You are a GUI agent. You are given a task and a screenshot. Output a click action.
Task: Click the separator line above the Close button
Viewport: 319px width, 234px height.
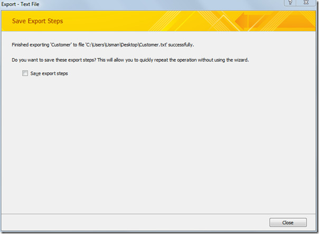click(158, 213)
